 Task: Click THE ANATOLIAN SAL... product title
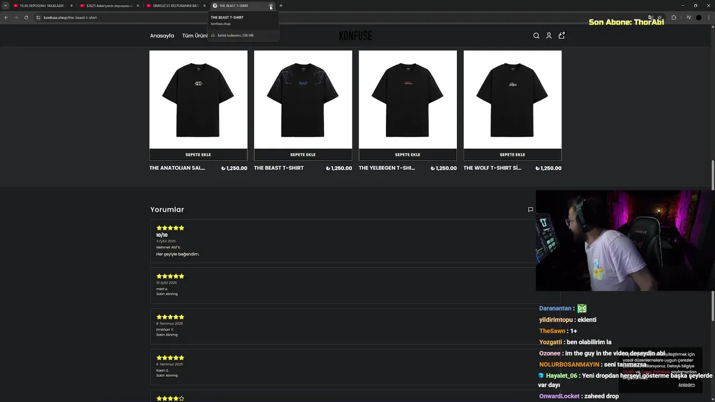pyautogui.click(x=177, y=168)
